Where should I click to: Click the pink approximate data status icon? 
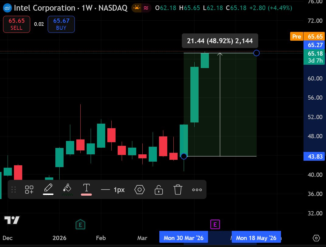tap(146, 8)
